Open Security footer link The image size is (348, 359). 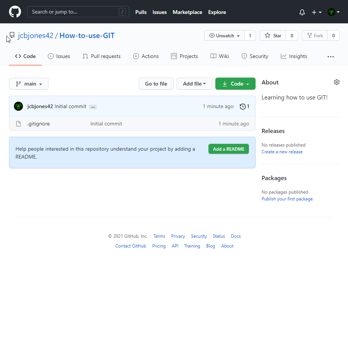click(199, 236)
